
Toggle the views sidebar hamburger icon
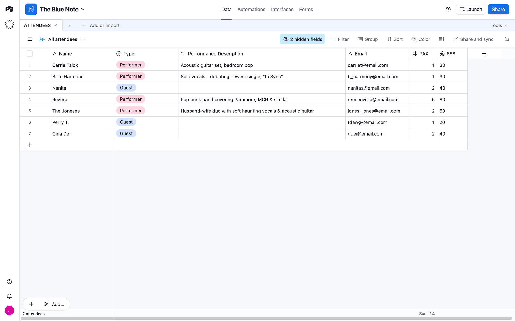(x=30, y=39)
